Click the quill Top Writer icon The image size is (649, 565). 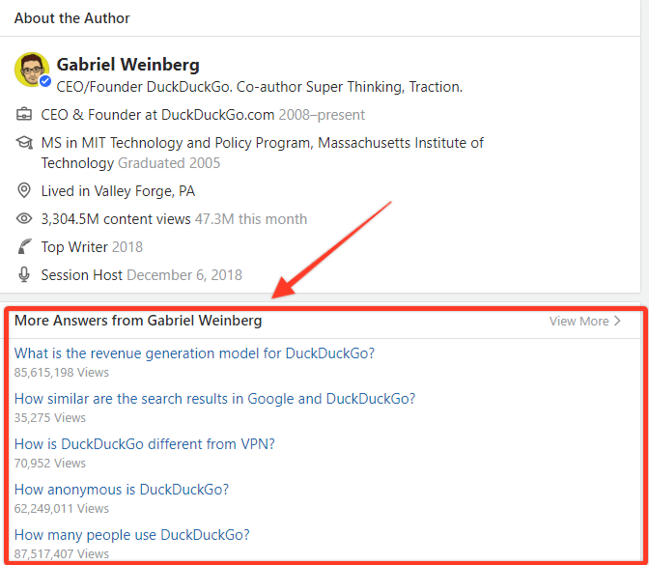click(24, 247)
